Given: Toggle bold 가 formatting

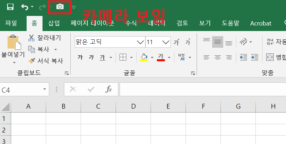Looking at the screenshot, I should pyautogui.click(x=80, y=57).
